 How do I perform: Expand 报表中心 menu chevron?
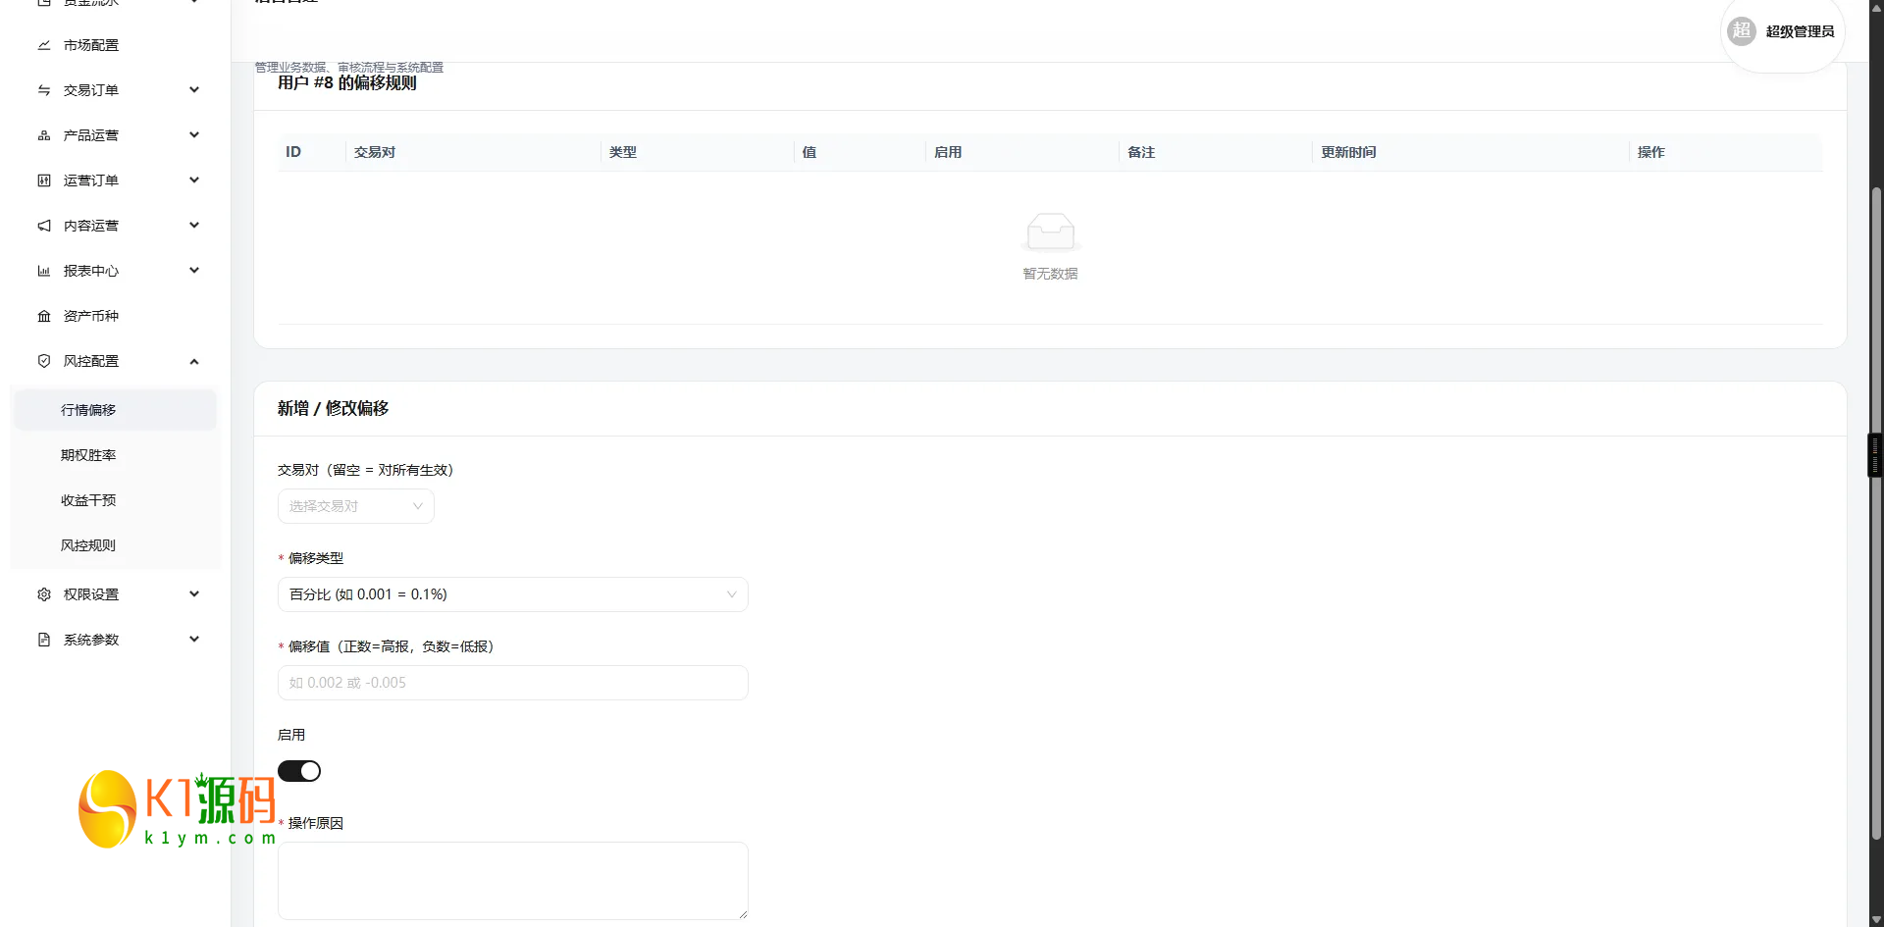click(194, 271)
